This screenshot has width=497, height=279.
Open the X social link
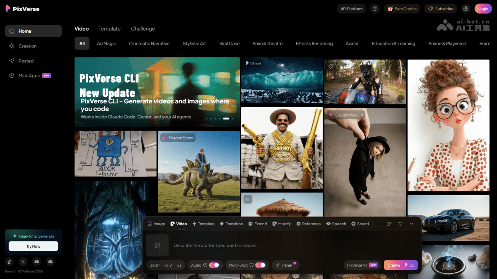[x=23, y=262]
